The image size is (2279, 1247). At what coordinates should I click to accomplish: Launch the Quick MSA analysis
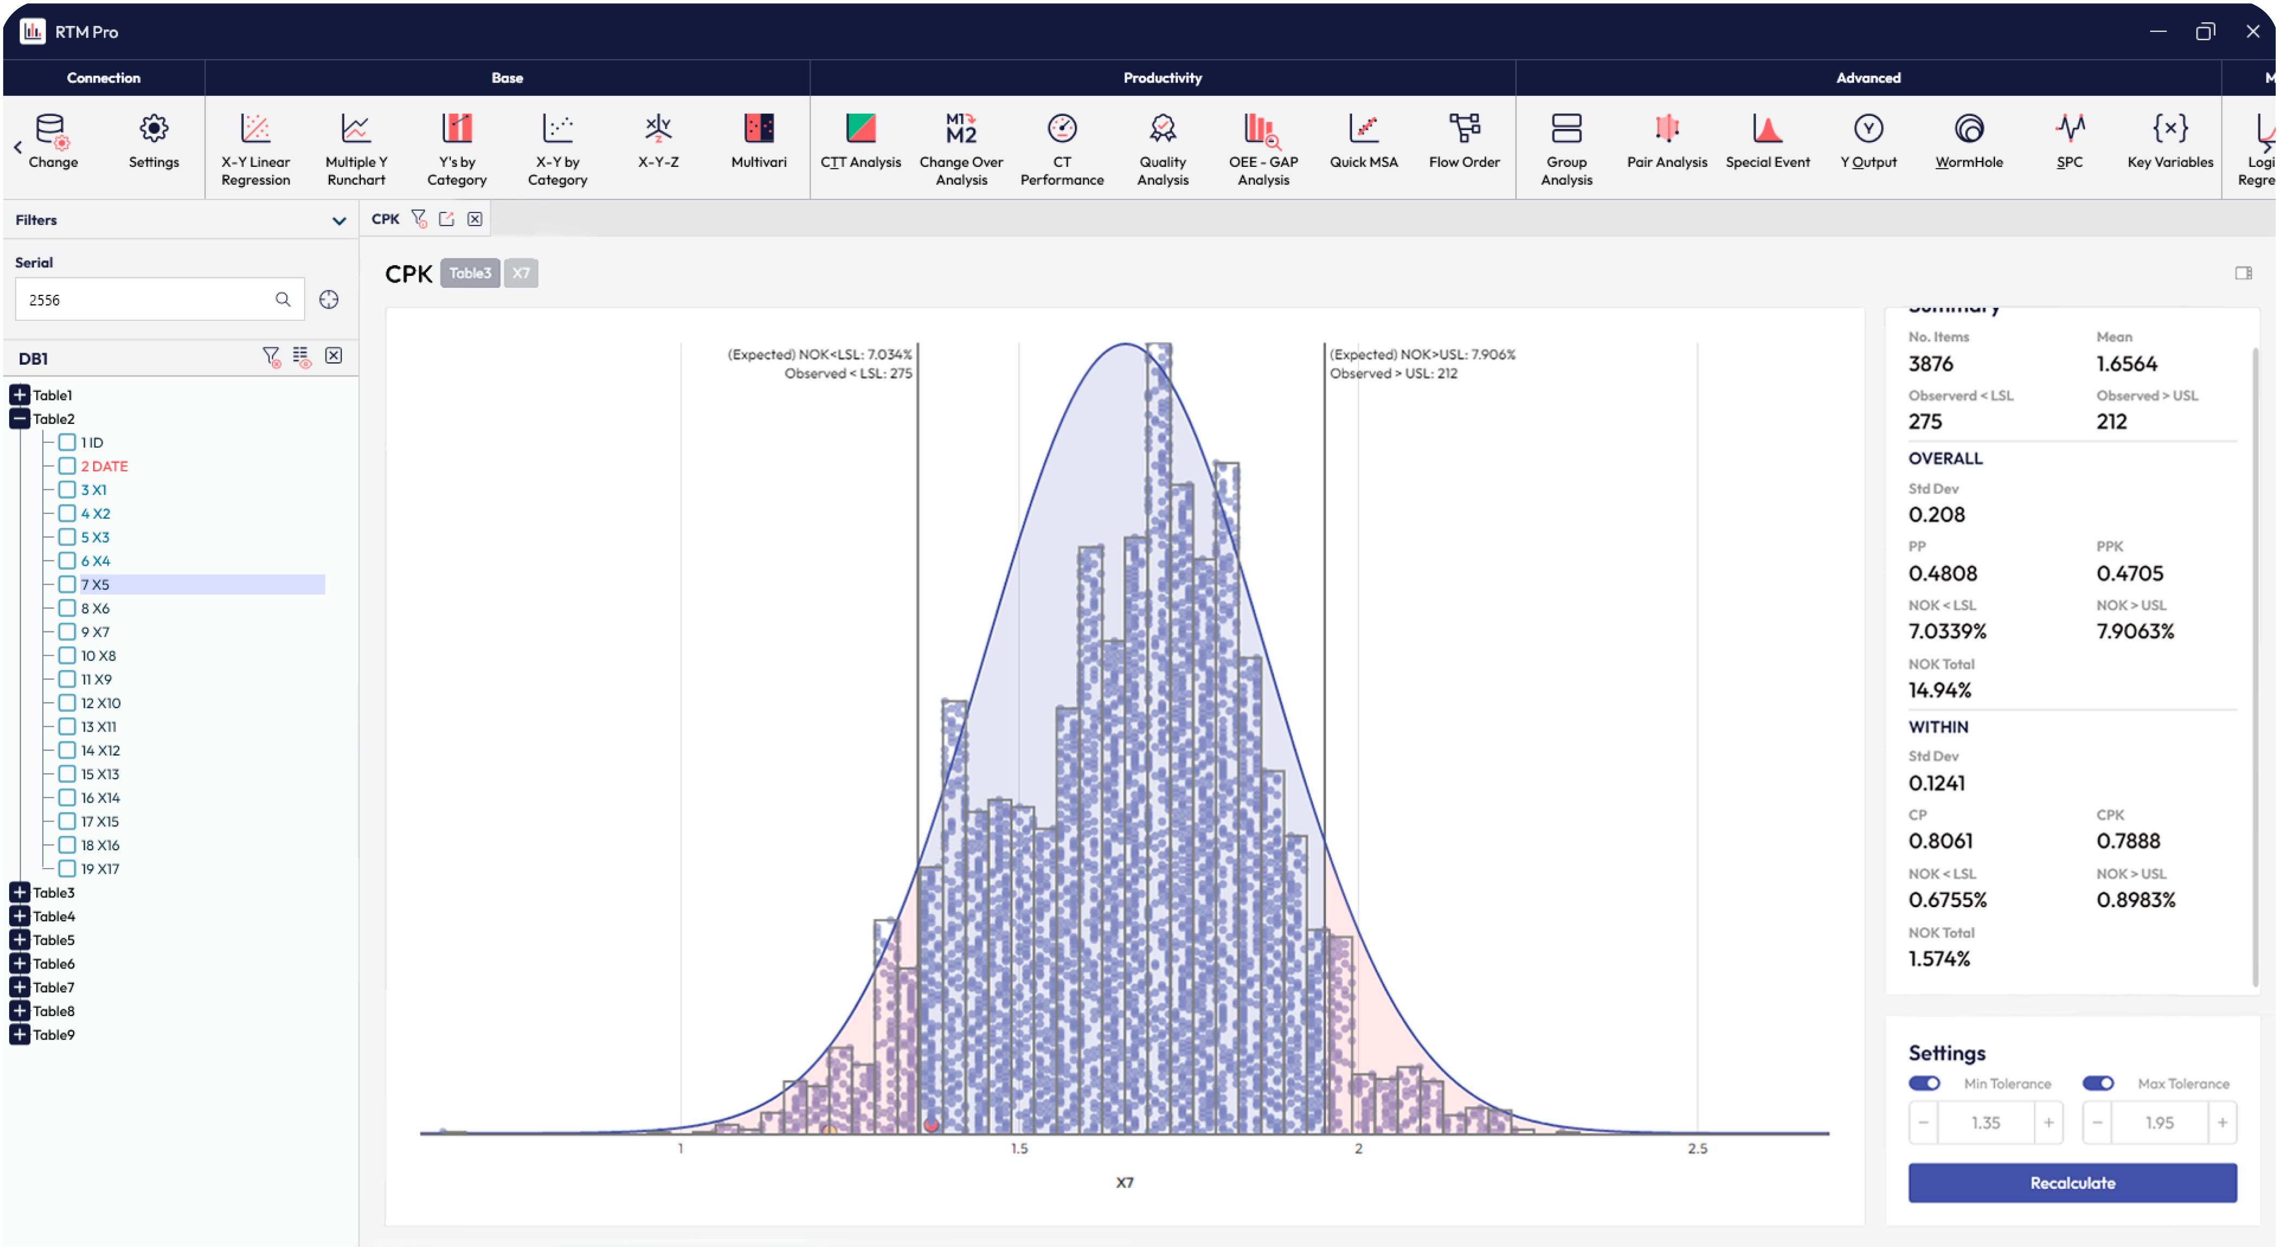tap(1363, 146)
